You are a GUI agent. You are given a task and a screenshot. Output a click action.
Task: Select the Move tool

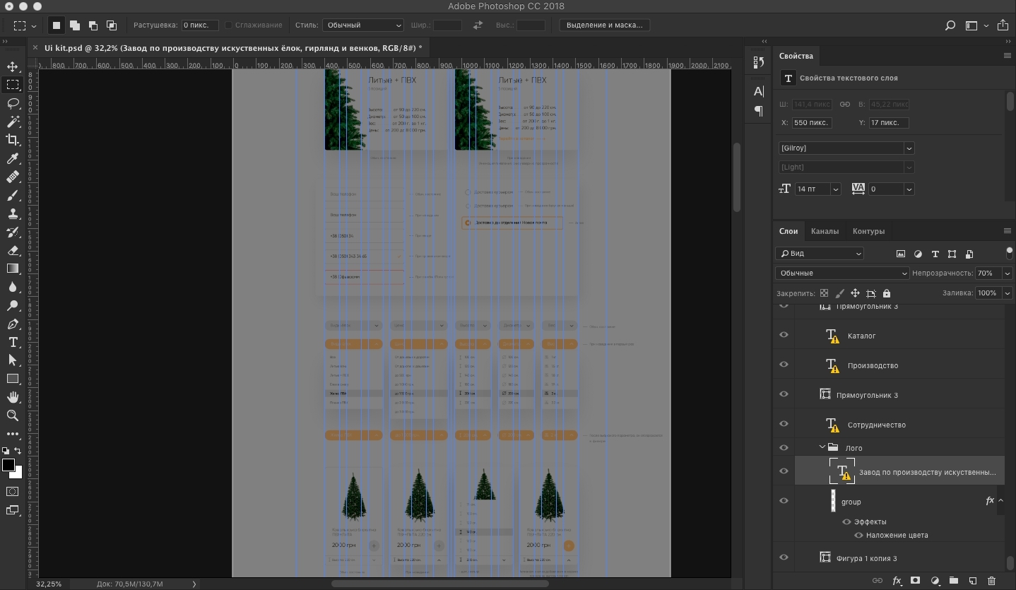pos(13,66)
